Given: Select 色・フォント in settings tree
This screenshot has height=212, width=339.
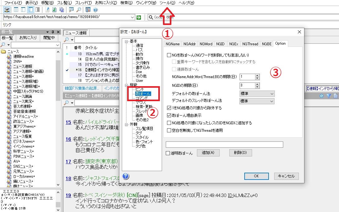Looking at the screenshot, I should click(x=144, y=142).
